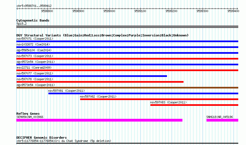
Task: Click the label dgv9572n54 (Cooper2011)
Action: click(x=36, y=62)
